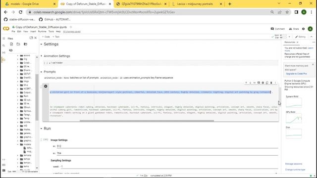Open the Terminal icon at bottom left
Screen dimensions: 317x178
(3, 171)
